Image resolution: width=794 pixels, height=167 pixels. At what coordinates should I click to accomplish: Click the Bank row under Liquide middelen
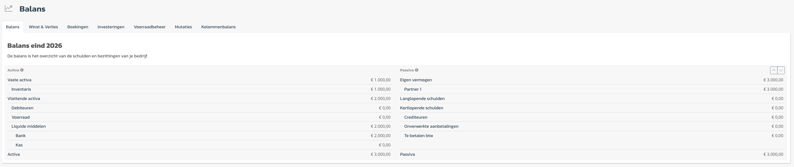pos(20,136)
